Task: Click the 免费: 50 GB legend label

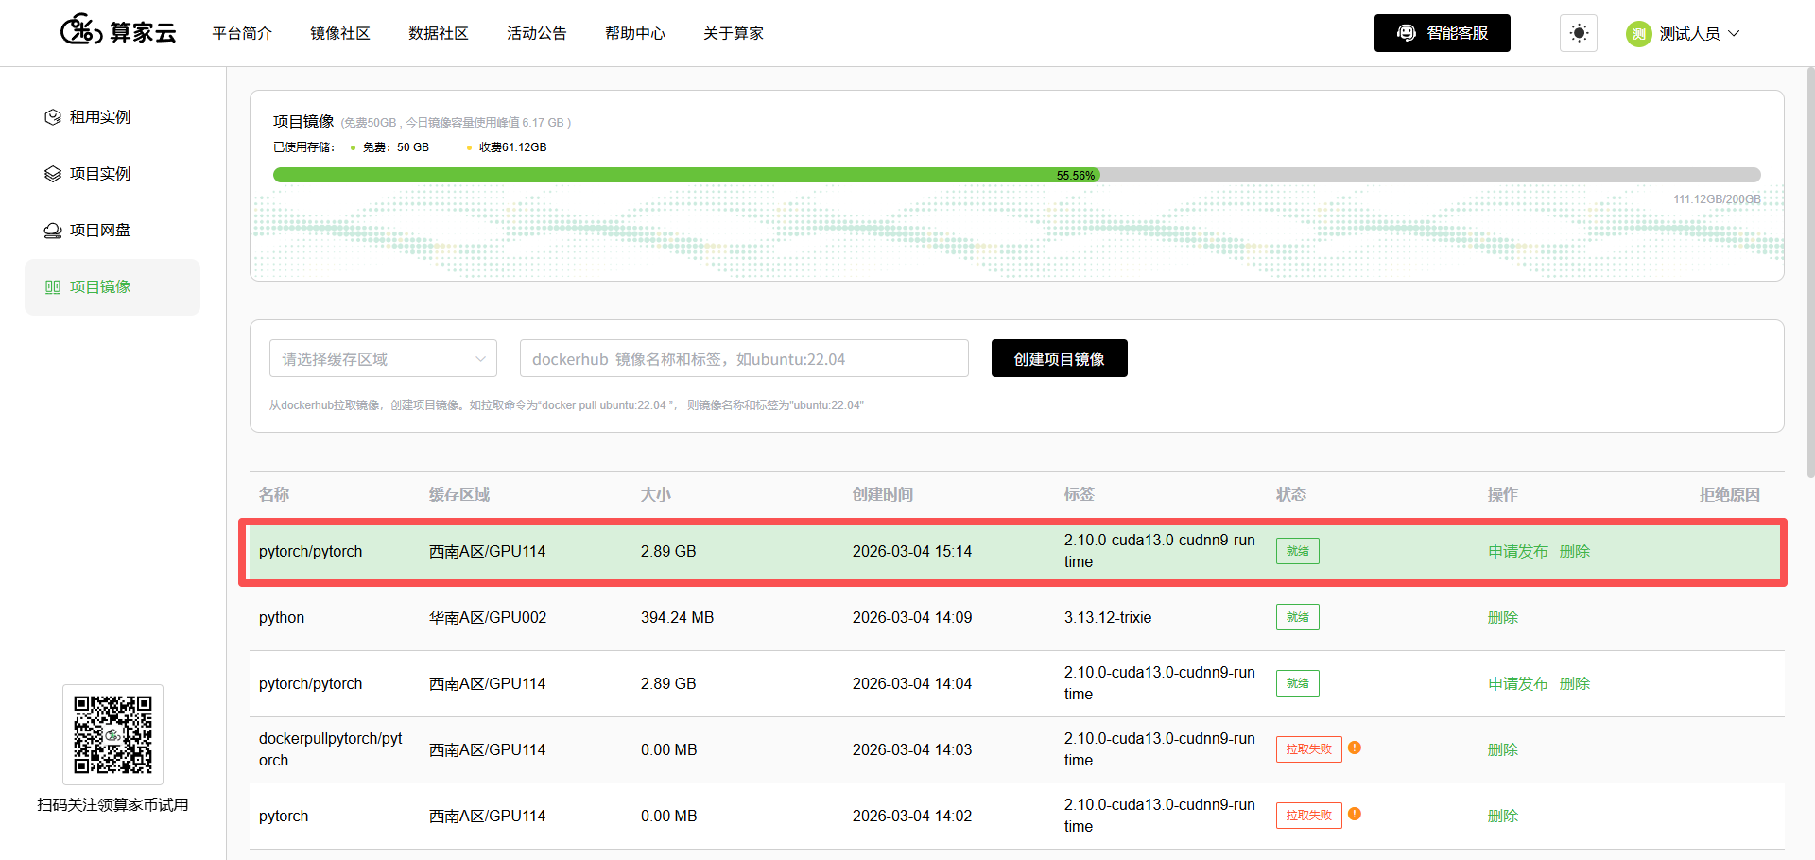Action: click(x=396, y=147)
